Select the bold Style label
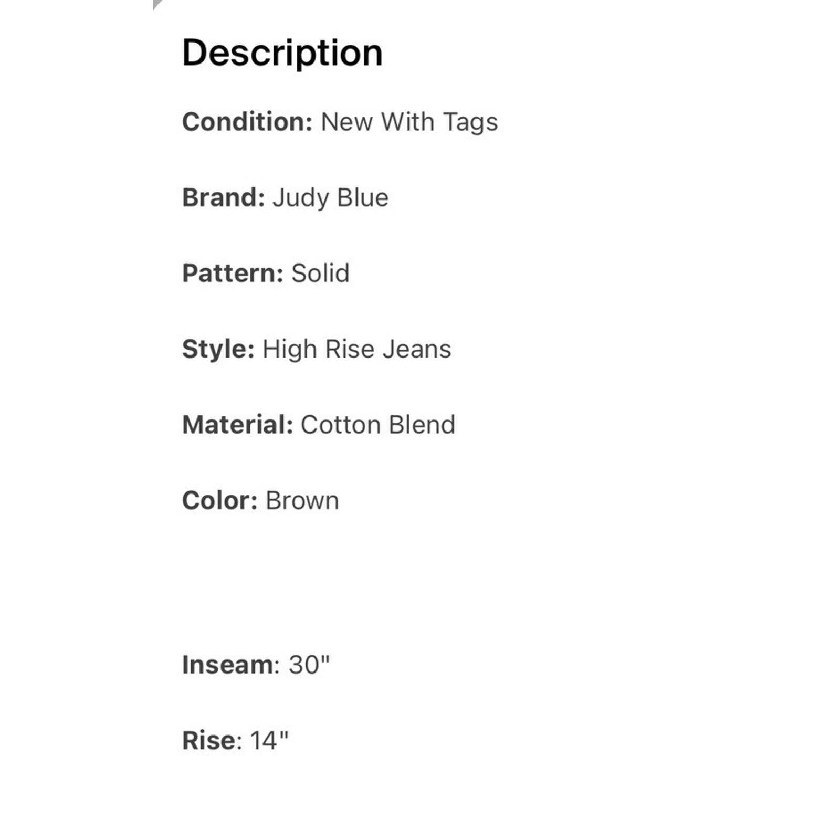This screenshot has width=840, height=840. [x=218, y=350]
